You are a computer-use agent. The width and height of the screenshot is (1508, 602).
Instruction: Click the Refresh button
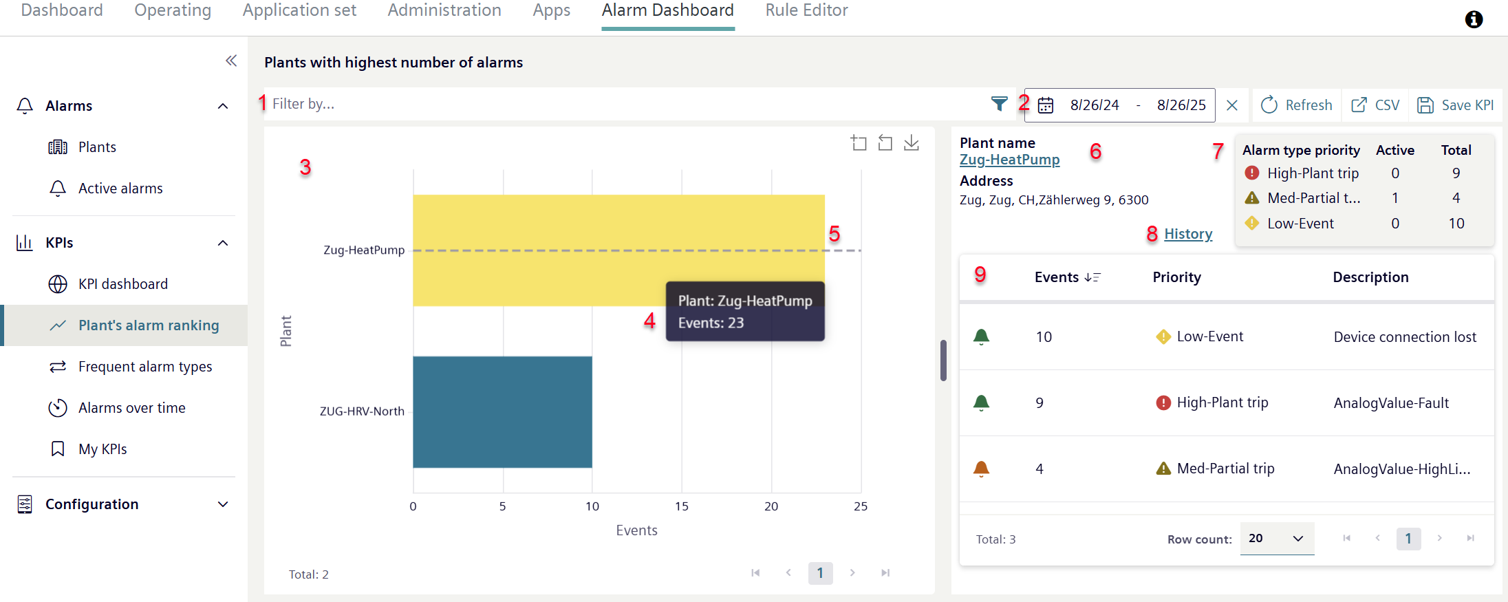click(1297, 105)
